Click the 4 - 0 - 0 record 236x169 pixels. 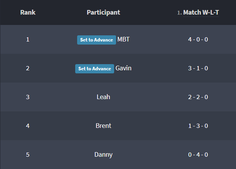coord(198,40)
